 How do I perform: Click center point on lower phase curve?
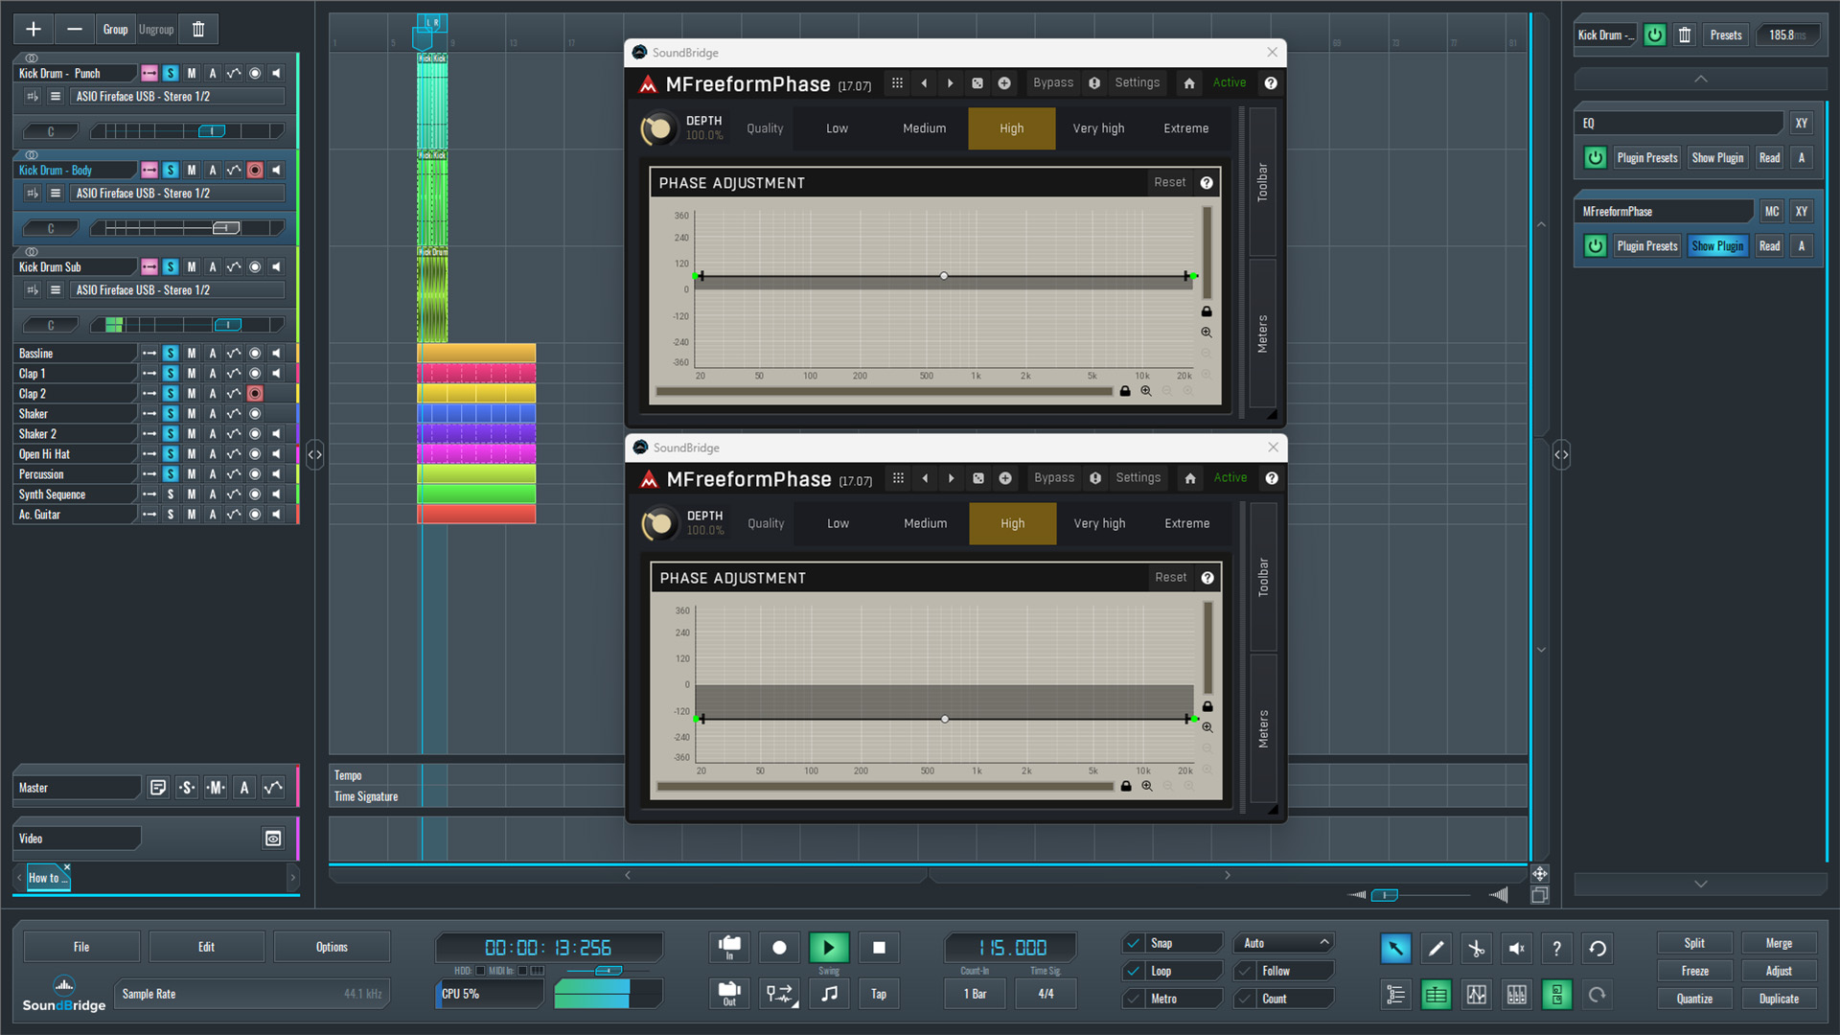945,719
